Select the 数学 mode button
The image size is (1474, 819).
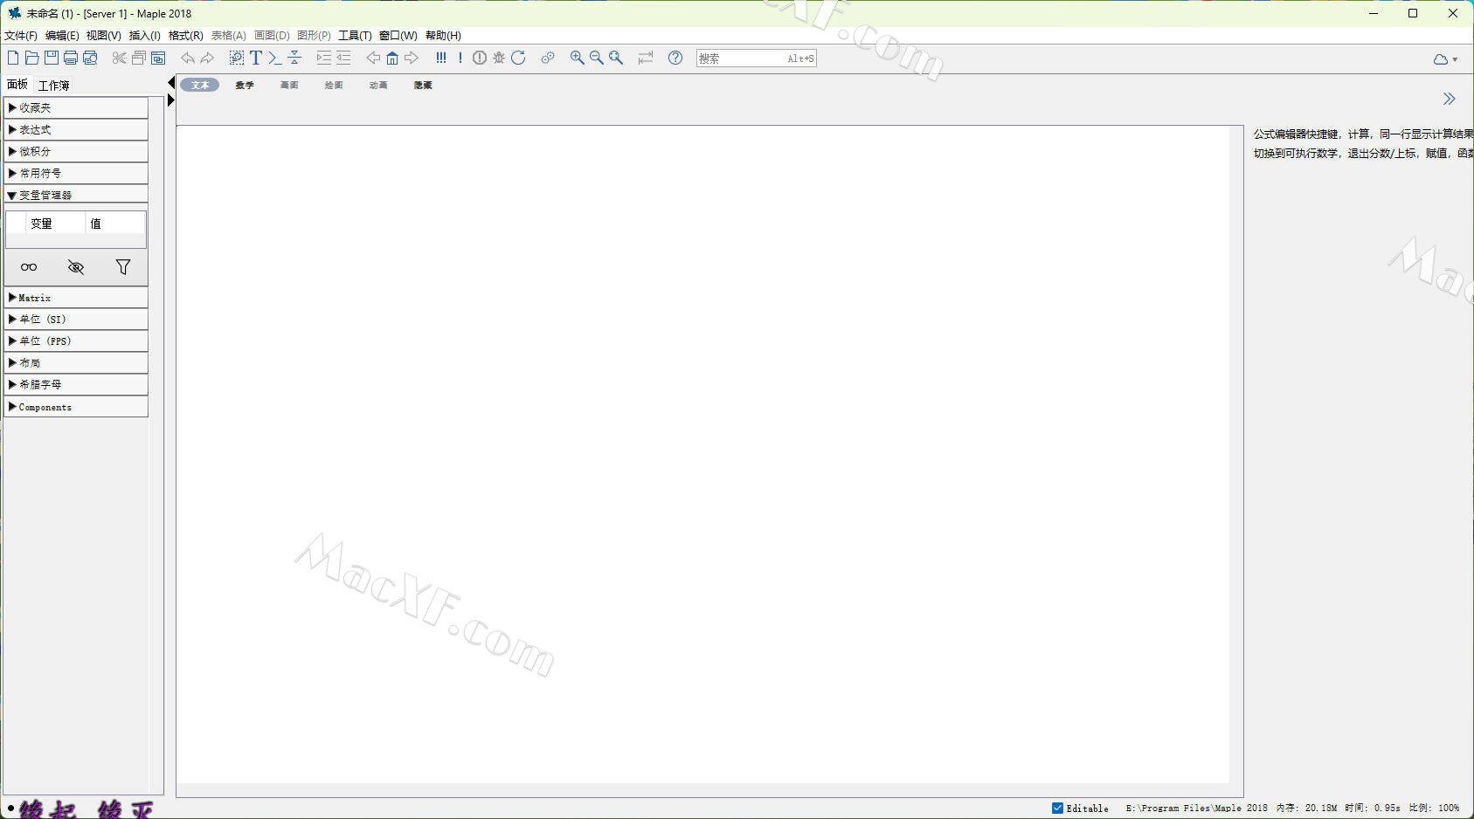pos(245,85)
